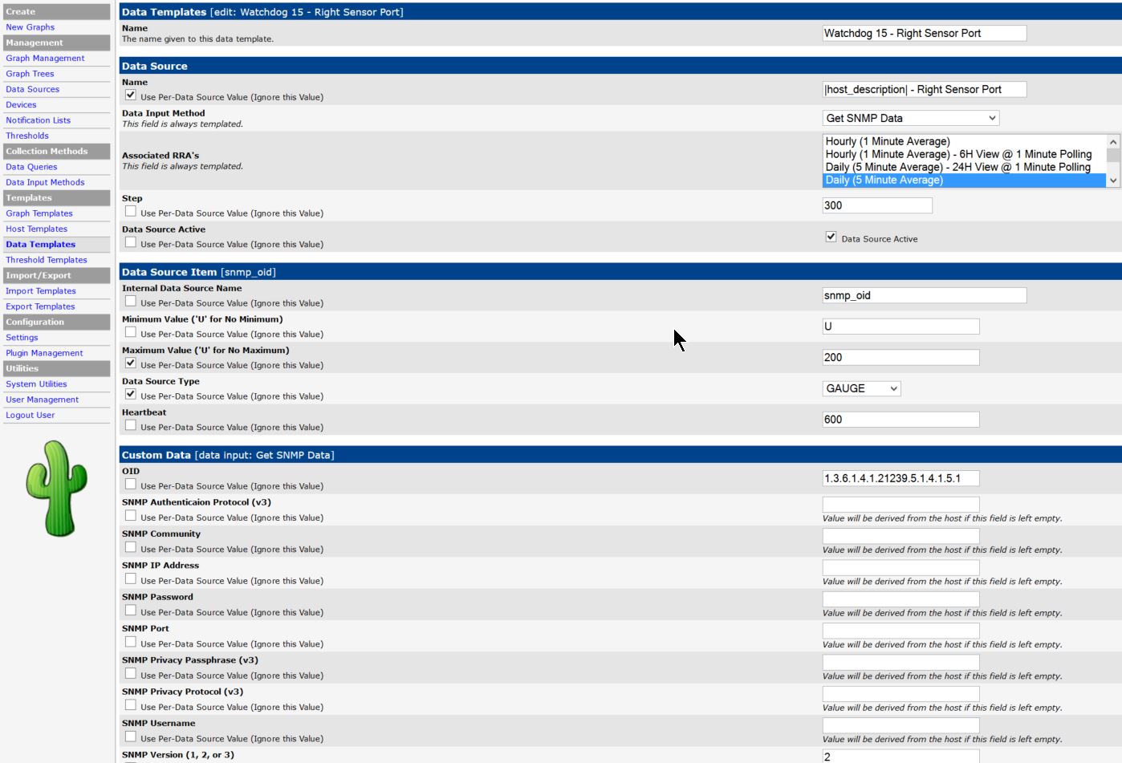Open User Management
The width and height of the screenshot is (1122, 763).
43,400
